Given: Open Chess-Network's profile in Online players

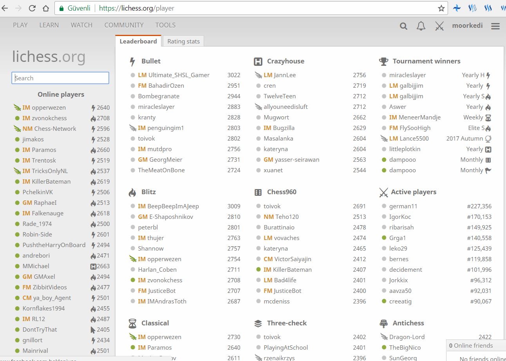Looking at the screenshot, I should (x=49, y=129).
